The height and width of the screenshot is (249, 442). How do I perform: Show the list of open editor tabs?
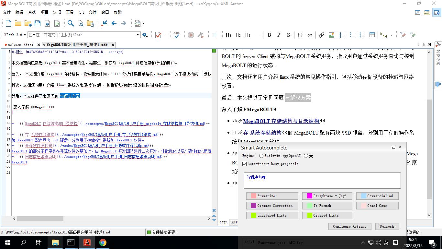coord(430,45)
